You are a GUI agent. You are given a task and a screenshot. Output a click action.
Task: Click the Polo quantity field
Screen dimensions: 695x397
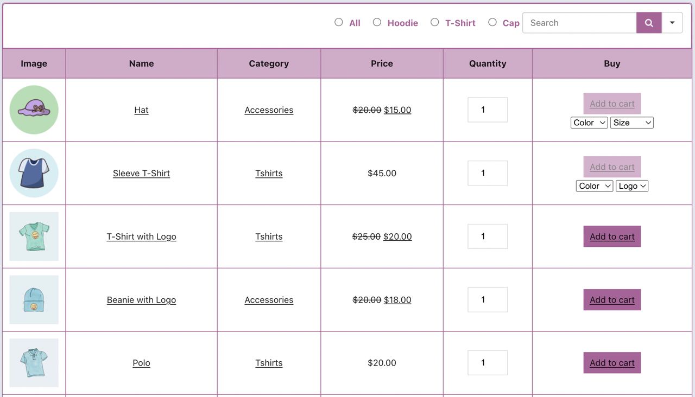click(x=488, y=363)
